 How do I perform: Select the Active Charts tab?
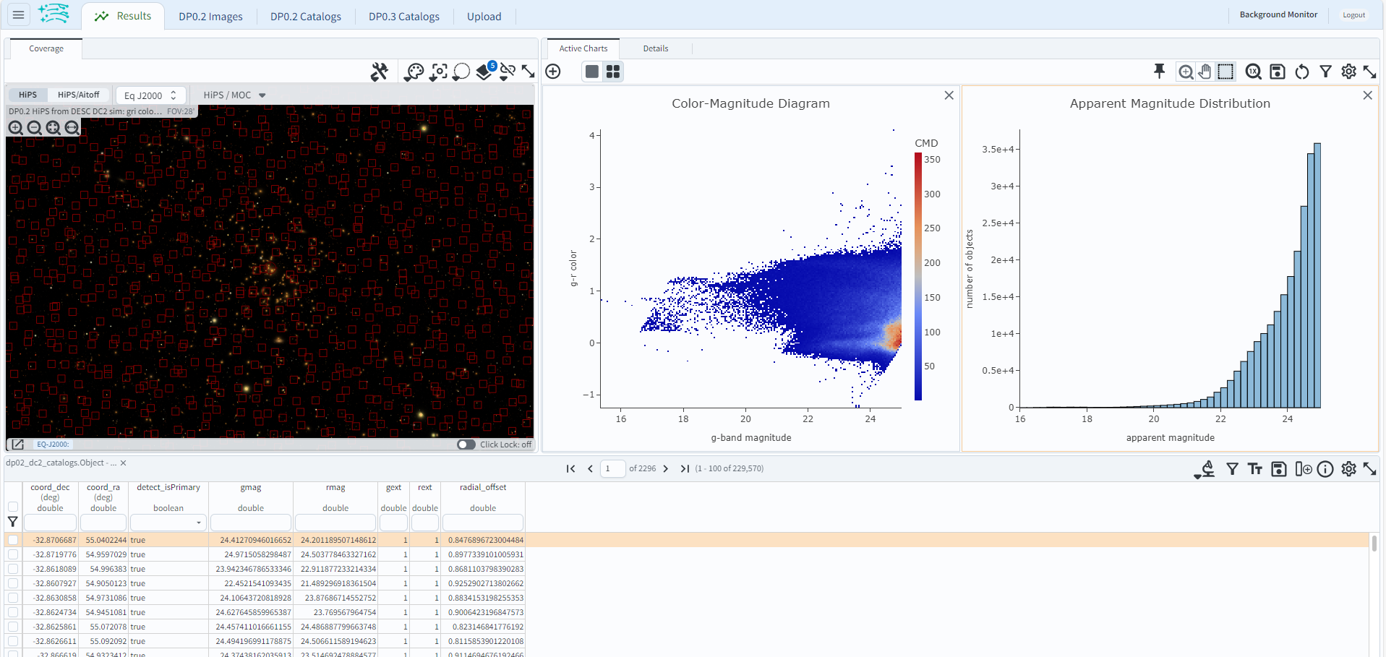583,48
